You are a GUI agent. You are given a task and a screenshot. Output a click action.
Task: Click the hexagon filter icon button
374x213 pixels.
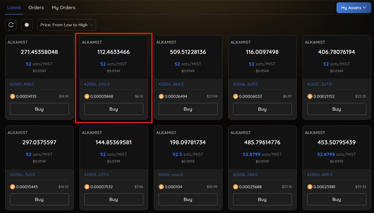click(27, 25)
